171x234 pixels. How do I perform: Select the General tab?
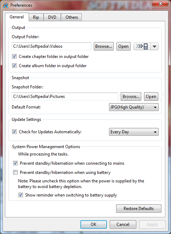pos(17,17)
